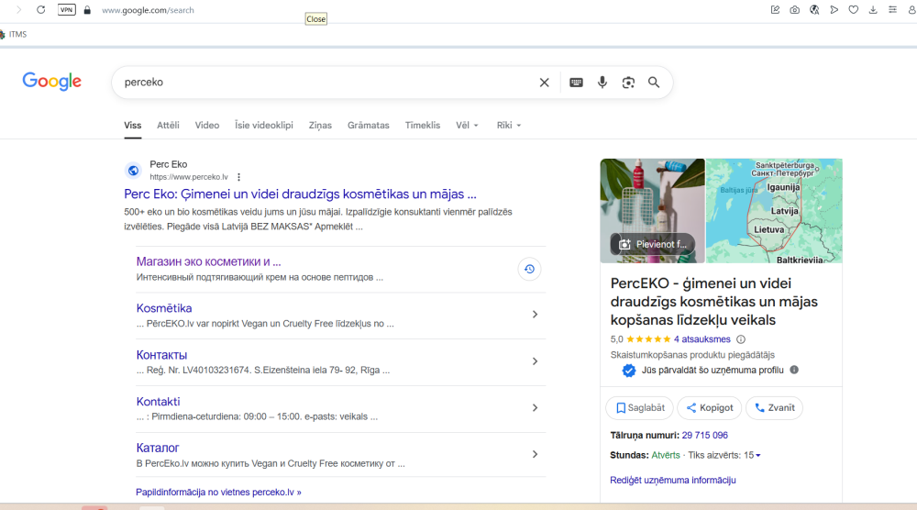Image resolution: width=917 pixels, height=510 pixels.
Task: Open the Rediģēt uzņēmuma informāciju link
Action: pyautogui.click(x=672, y=480)
